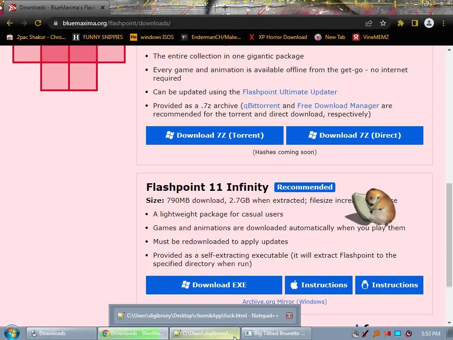453x340 pixels.
Task: Open the Linux penguin Instructions button
Action: coord(389,285)
